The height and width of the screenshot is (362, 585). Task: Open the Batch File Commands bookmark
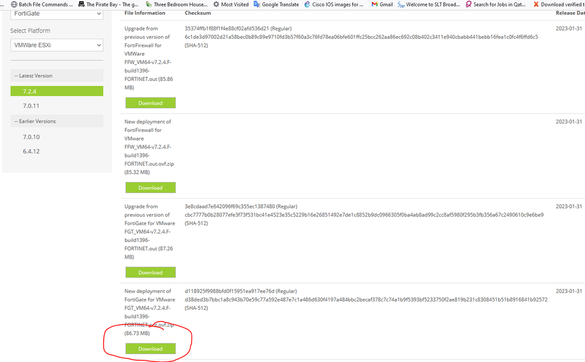(x=42, y=5)
